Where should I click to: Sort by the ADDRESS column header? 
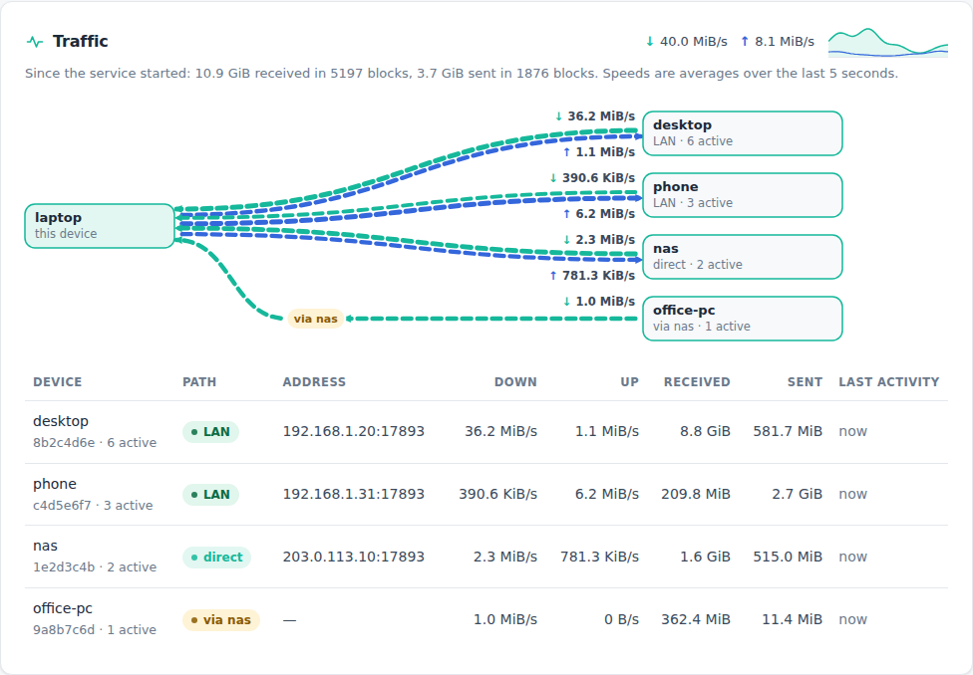point(314,382)
